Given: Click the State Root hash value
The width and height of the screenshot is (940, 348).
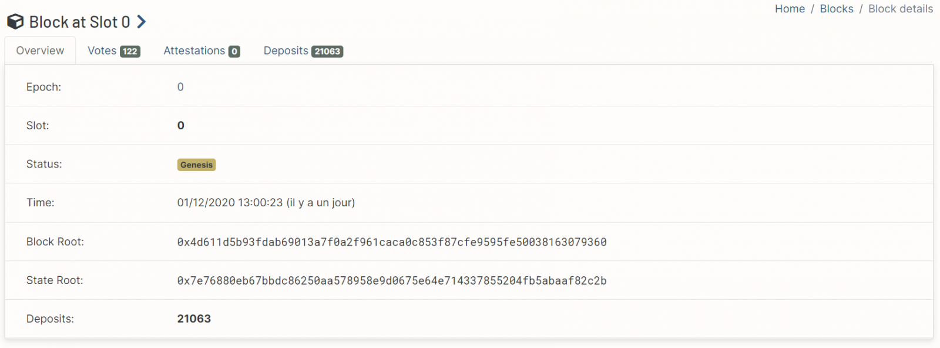Looking at the screenshot, I should tap(392, 281).
